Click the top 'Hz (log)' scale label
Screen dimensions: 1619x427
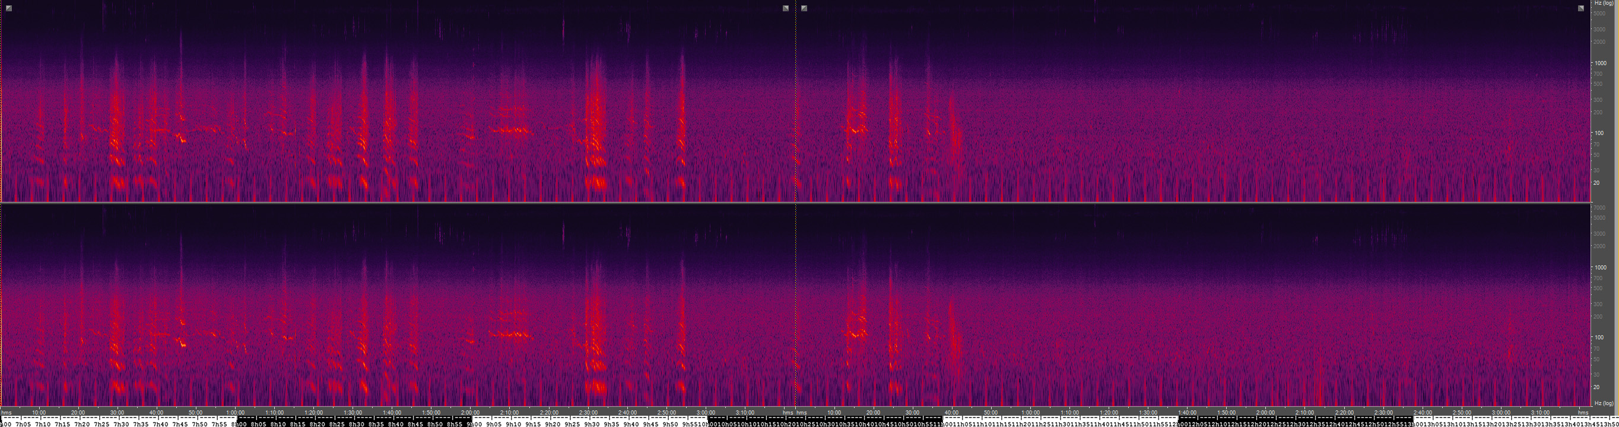point(1604,3)
